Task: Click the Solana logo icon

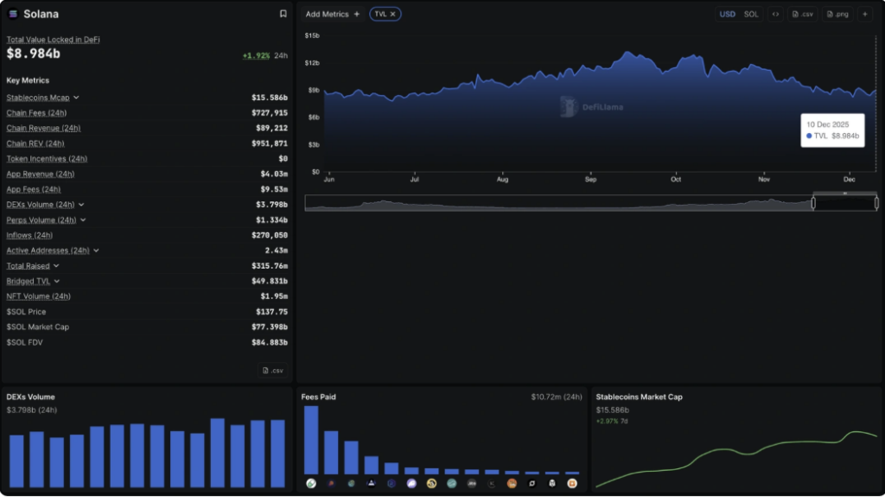Action: tap(13, 14)
